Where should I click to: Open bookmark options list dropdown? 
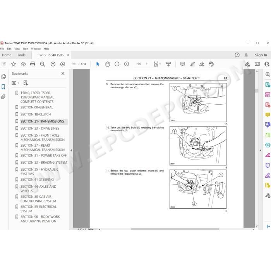(15, 83)
